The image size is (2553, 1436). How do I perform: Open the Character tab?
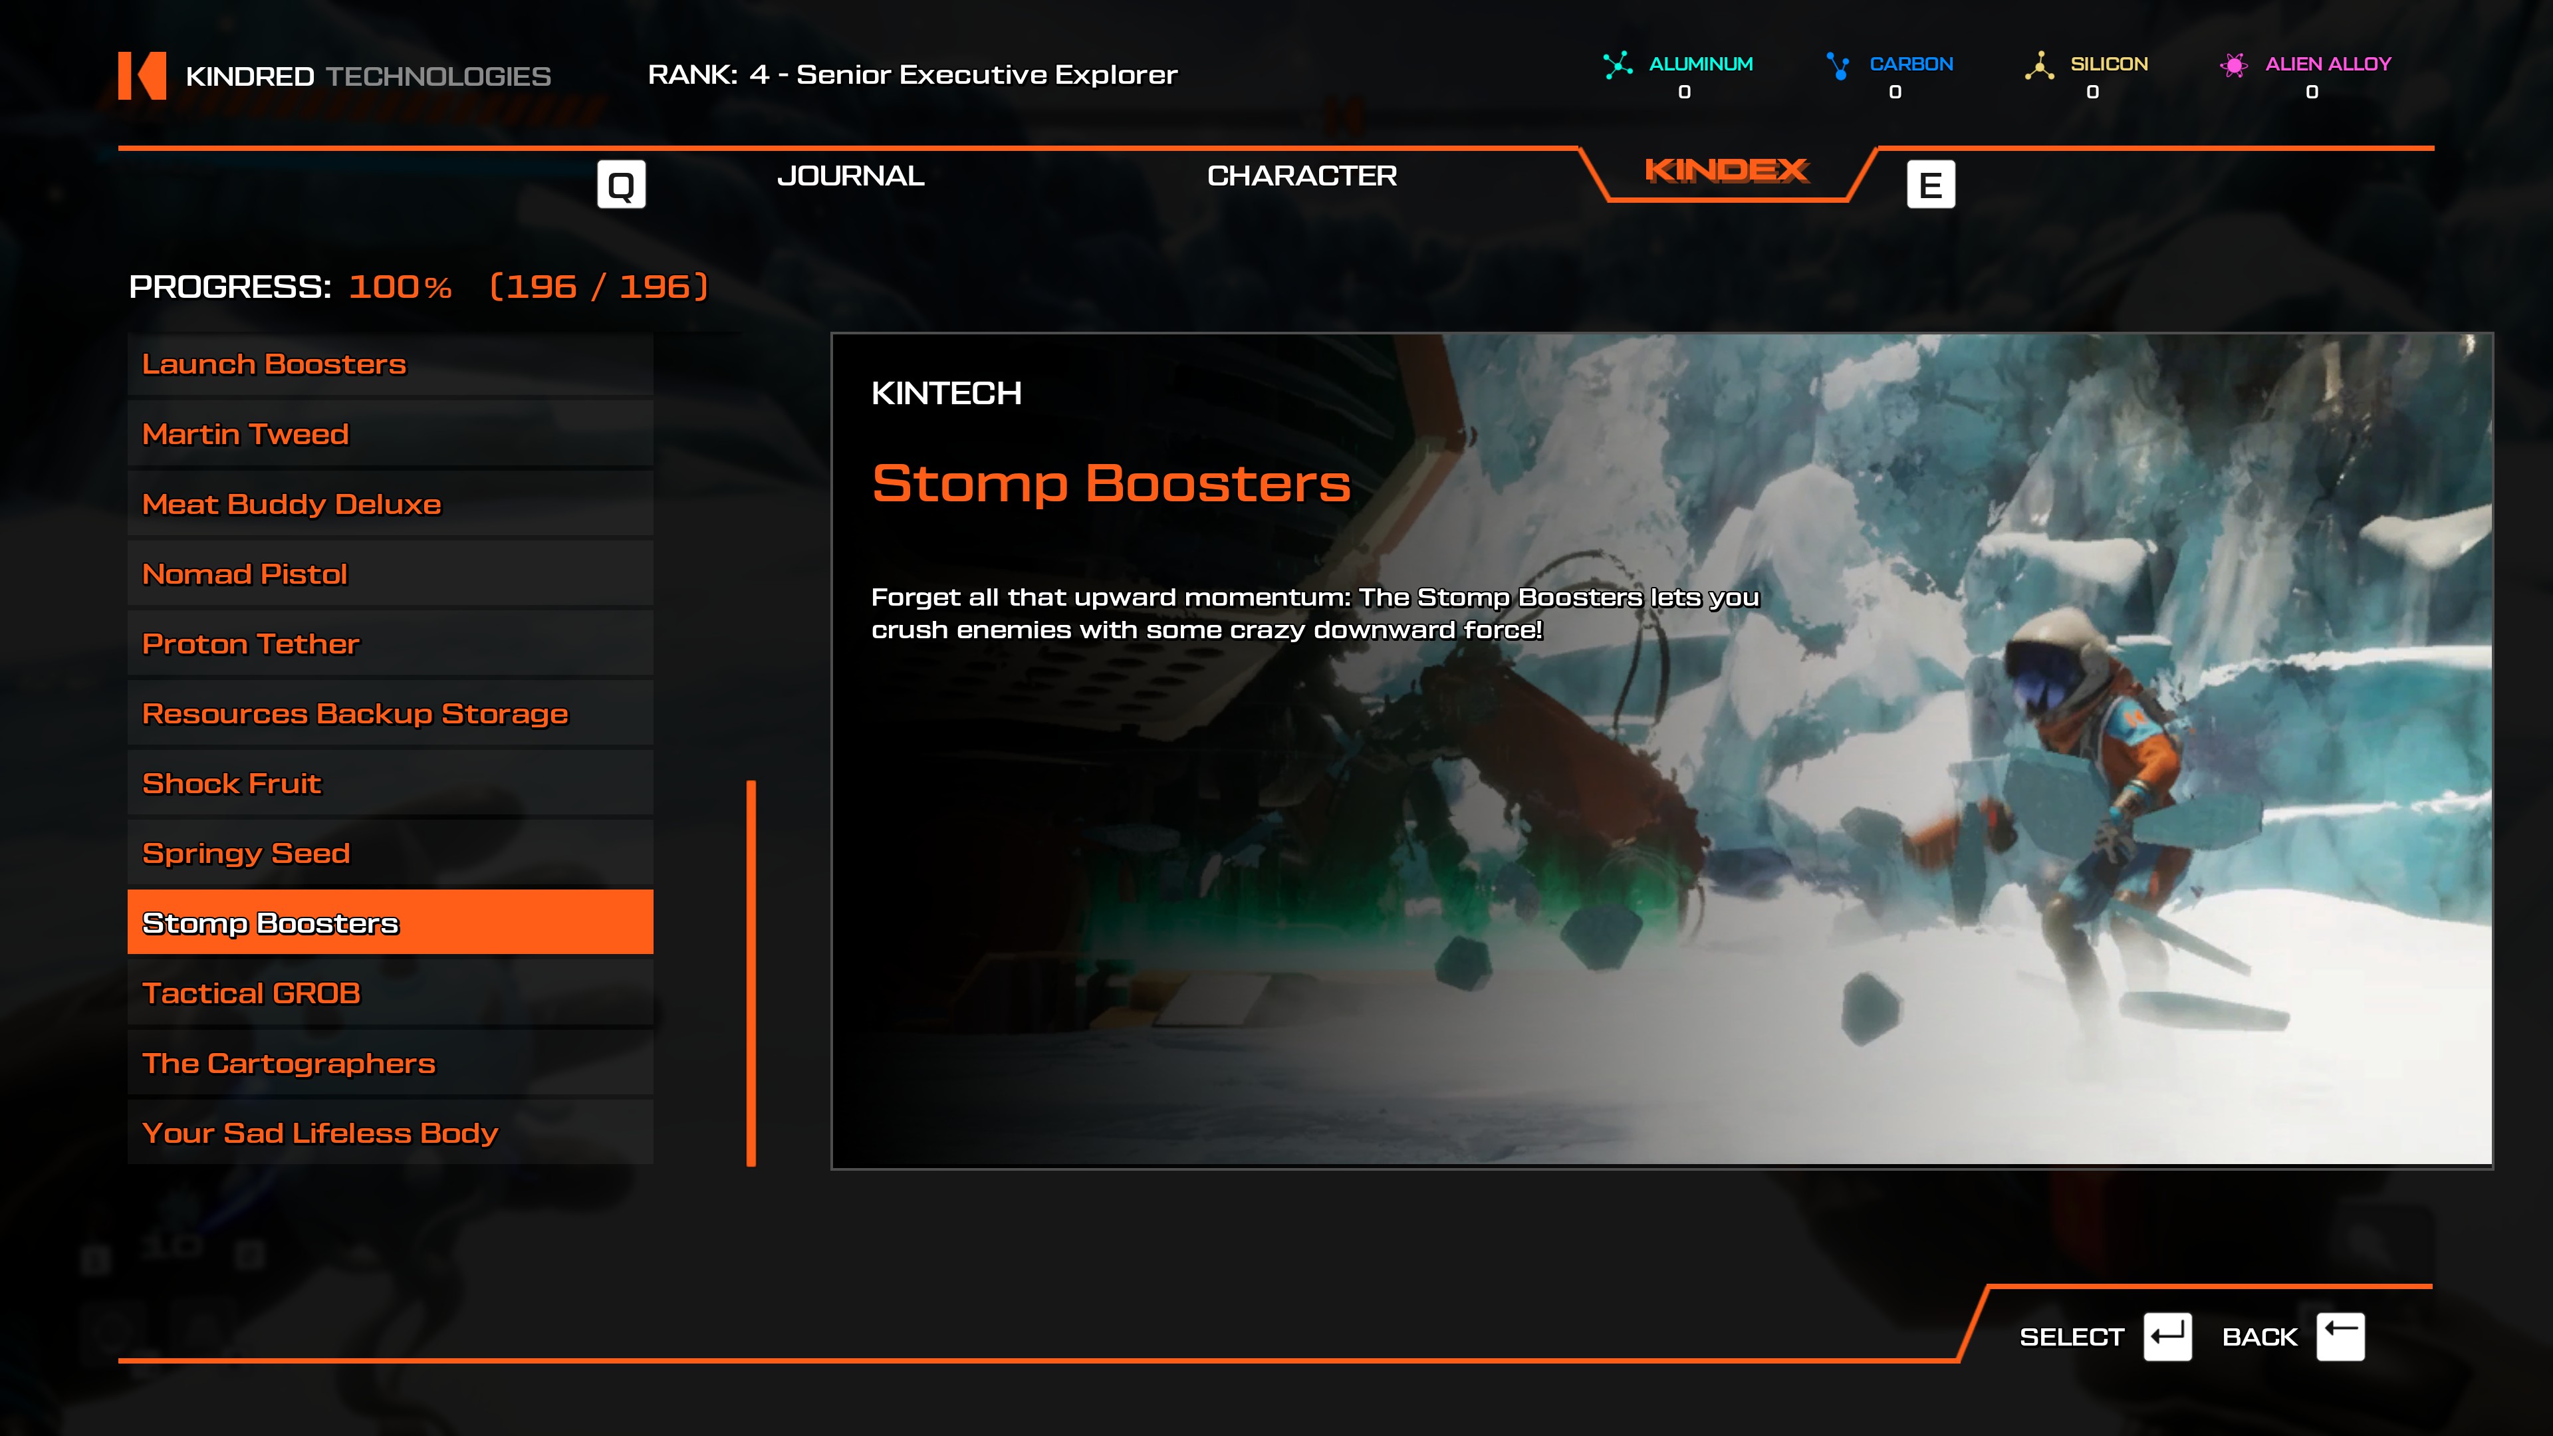pyautogui.click(x=1301, y=176)
